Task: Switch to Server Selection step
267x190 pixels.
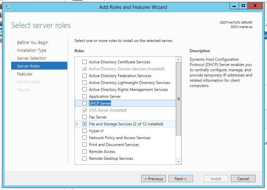Action: [x=32, y=58]
